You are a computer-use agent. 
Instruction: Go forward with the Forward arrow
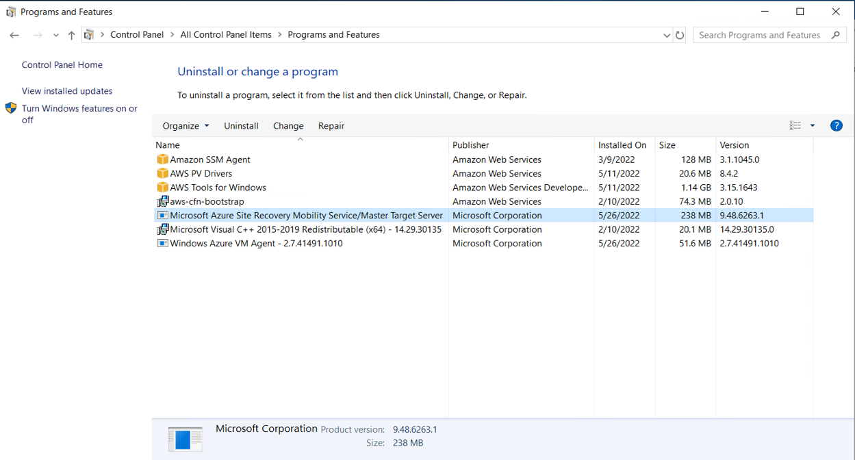coord(38,35)
